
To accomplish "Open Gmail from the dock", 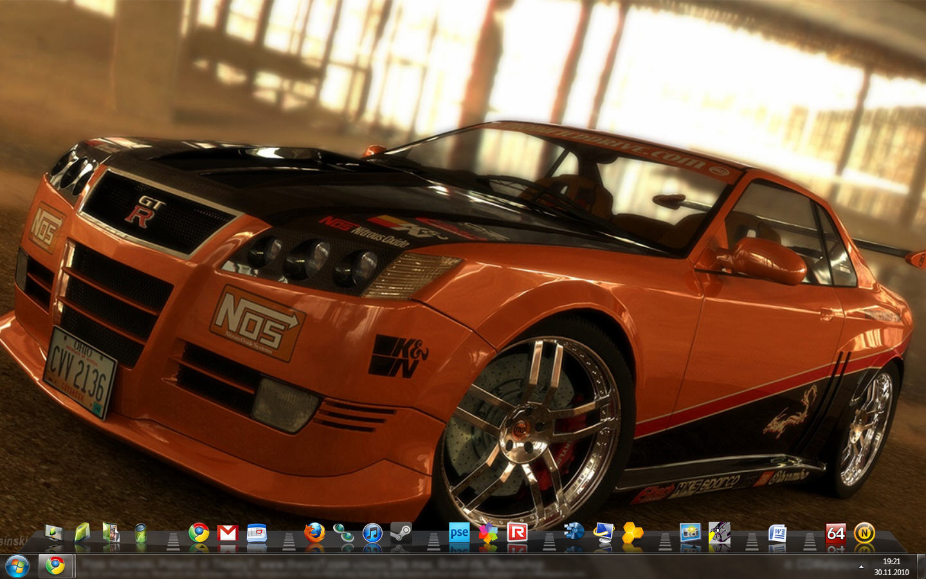I will coord(228,533).
